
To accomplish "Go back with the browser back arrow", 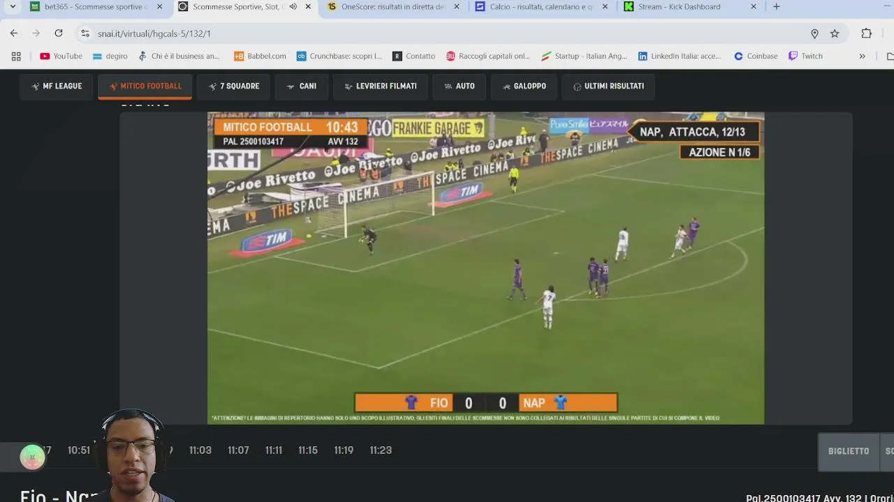I will click(14, 33).
